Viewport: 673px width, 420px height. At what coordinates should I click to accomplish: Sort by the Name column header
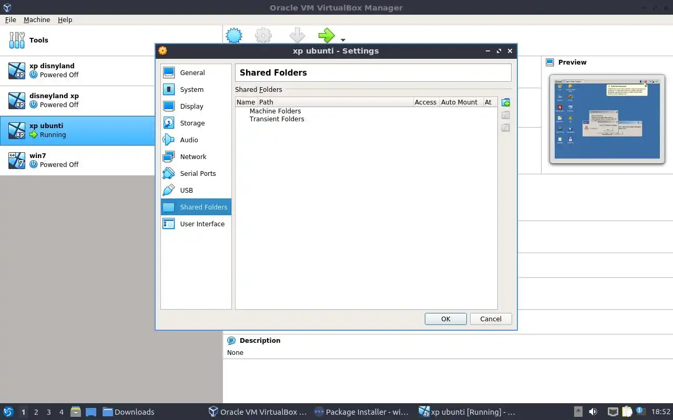click(246, 102)
